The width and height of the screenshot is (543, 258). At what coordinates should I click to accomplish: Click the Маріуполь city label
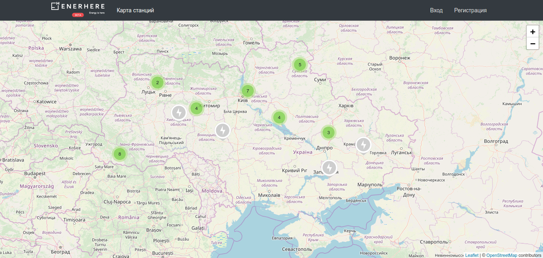(x=370, y=185)
